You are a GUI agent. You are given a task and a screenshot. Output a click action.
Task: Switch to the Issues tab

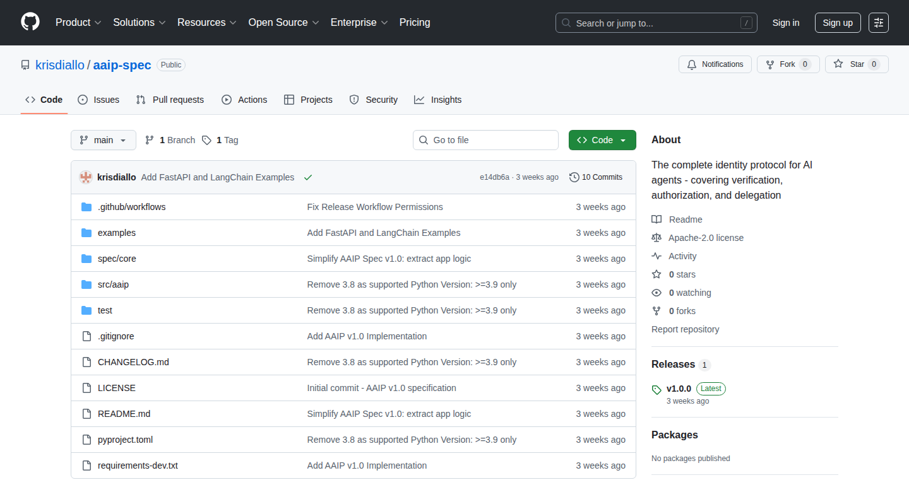pyautogui.click(x=98, y=100)
